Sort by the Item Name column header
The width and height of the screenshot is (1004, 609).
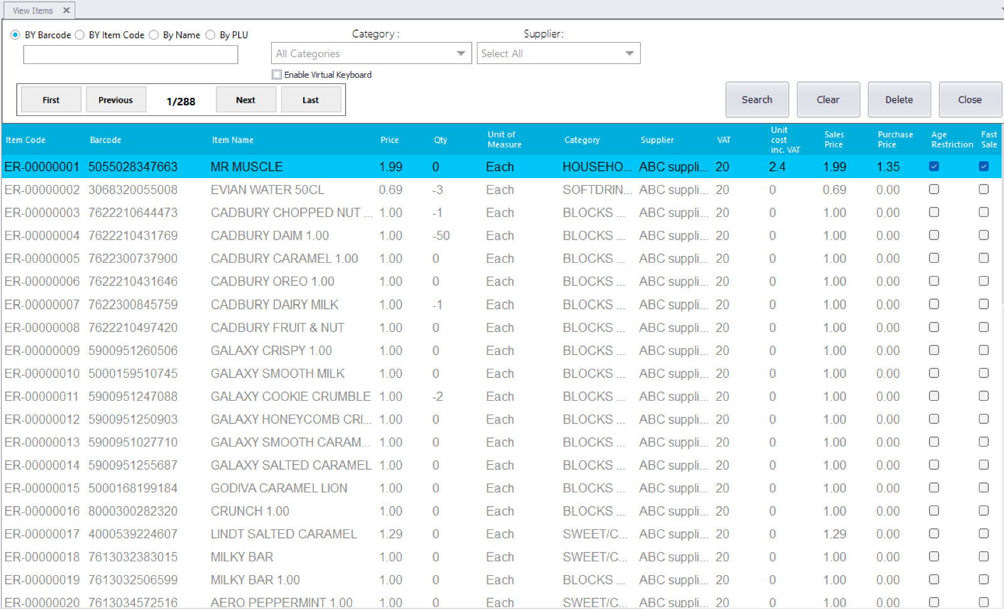point(233,140)
